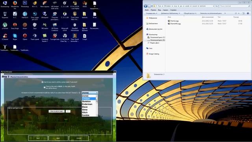Choose Creeper in the AI base list
Screen dimensions: 252x142
tap(89, 99)
